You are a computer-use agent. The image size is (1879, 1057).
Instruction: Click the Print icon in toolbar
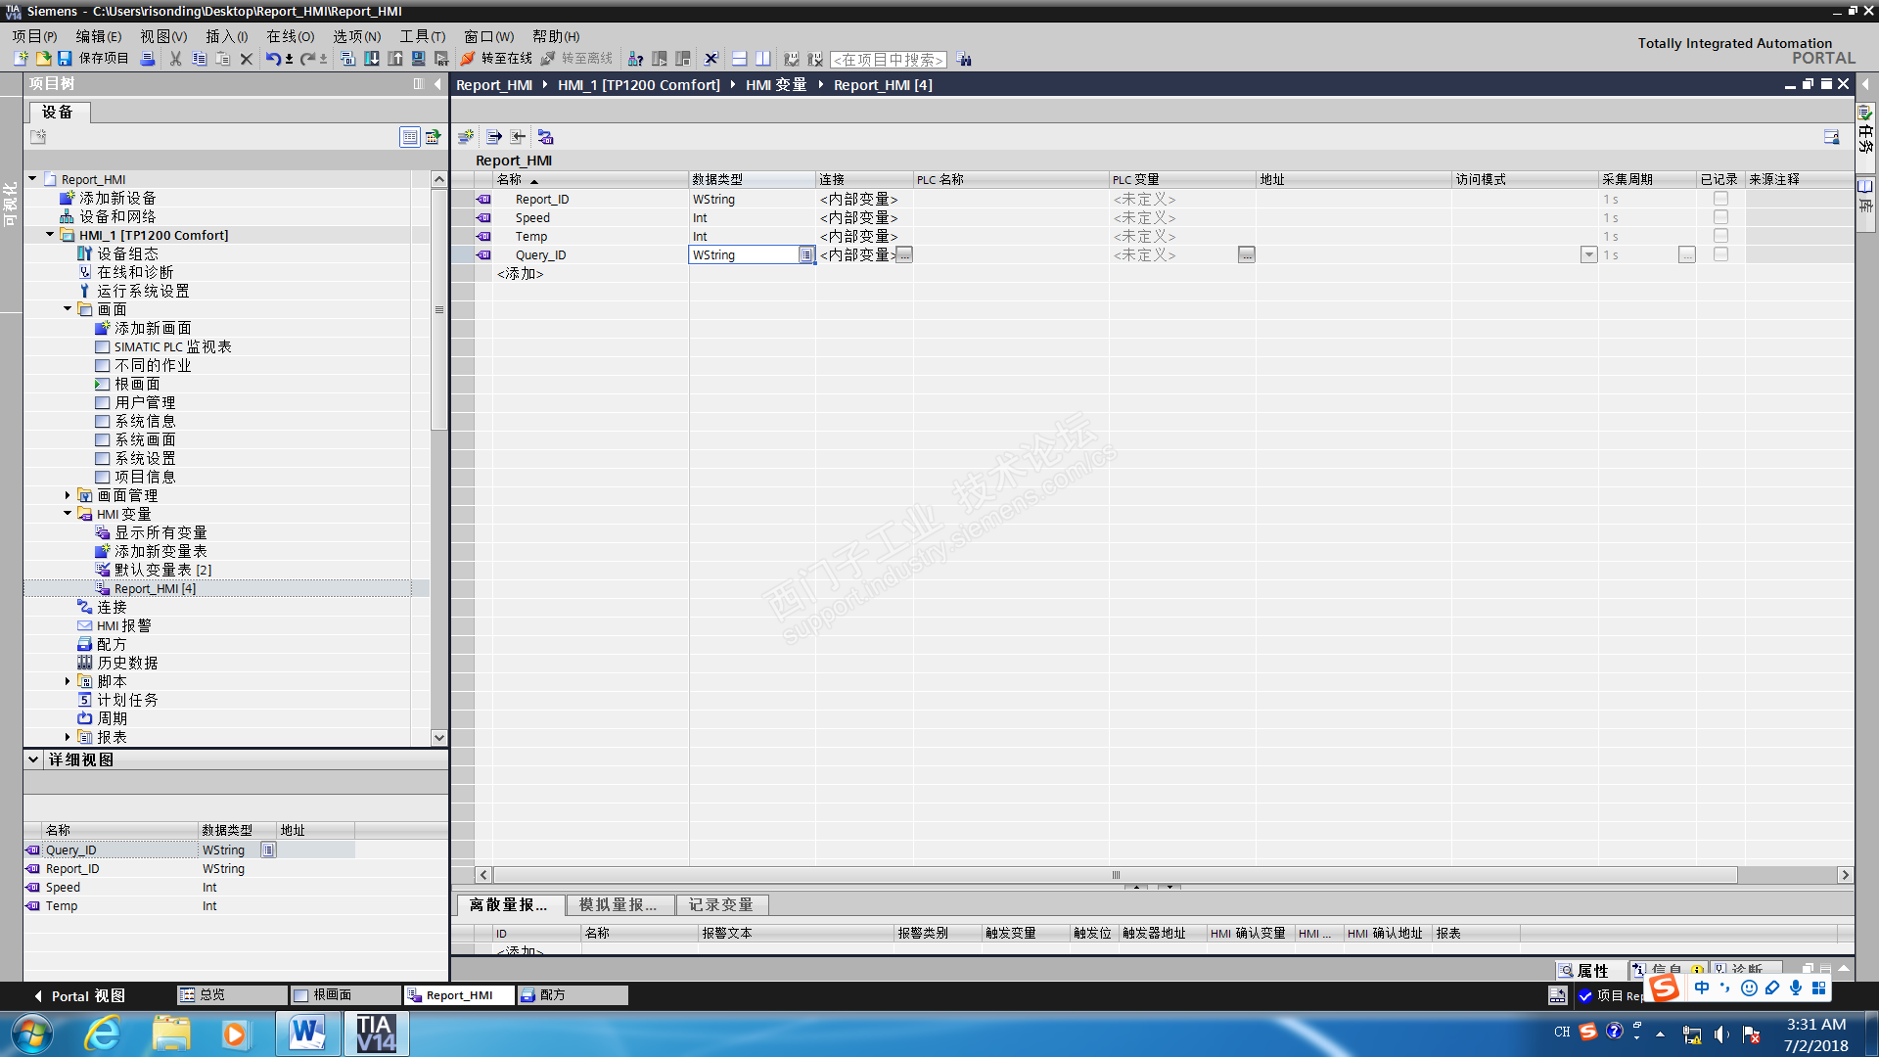[x=148, y=59]
